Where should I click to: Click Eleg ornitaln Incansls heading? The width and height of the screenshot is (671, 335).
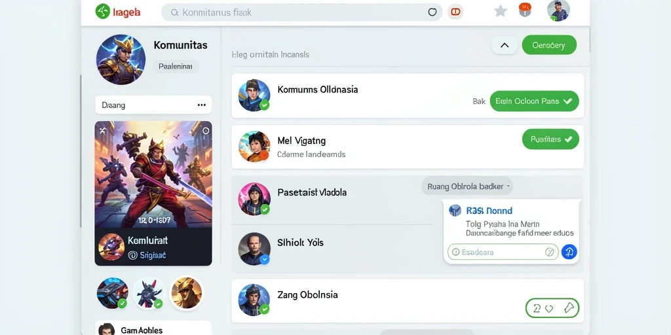click(270, 55)
